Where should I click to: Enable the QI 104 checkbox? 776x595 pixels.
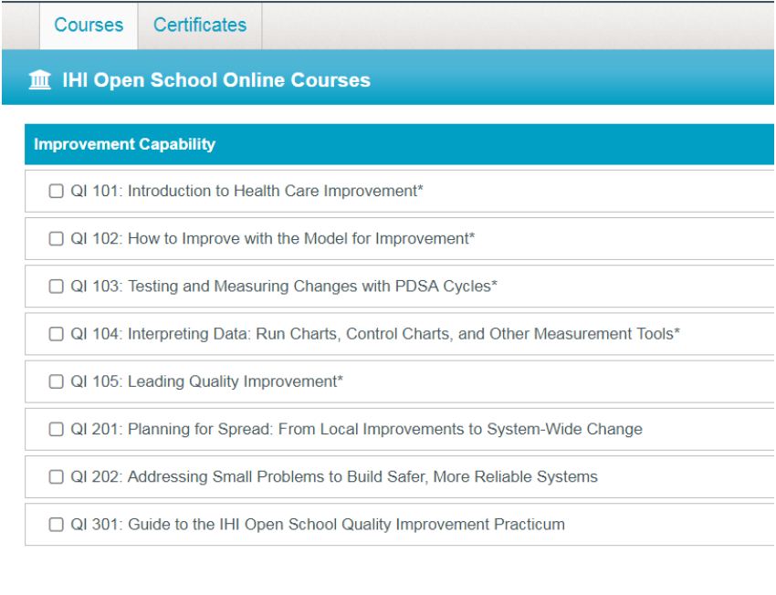tap(57, 334)
